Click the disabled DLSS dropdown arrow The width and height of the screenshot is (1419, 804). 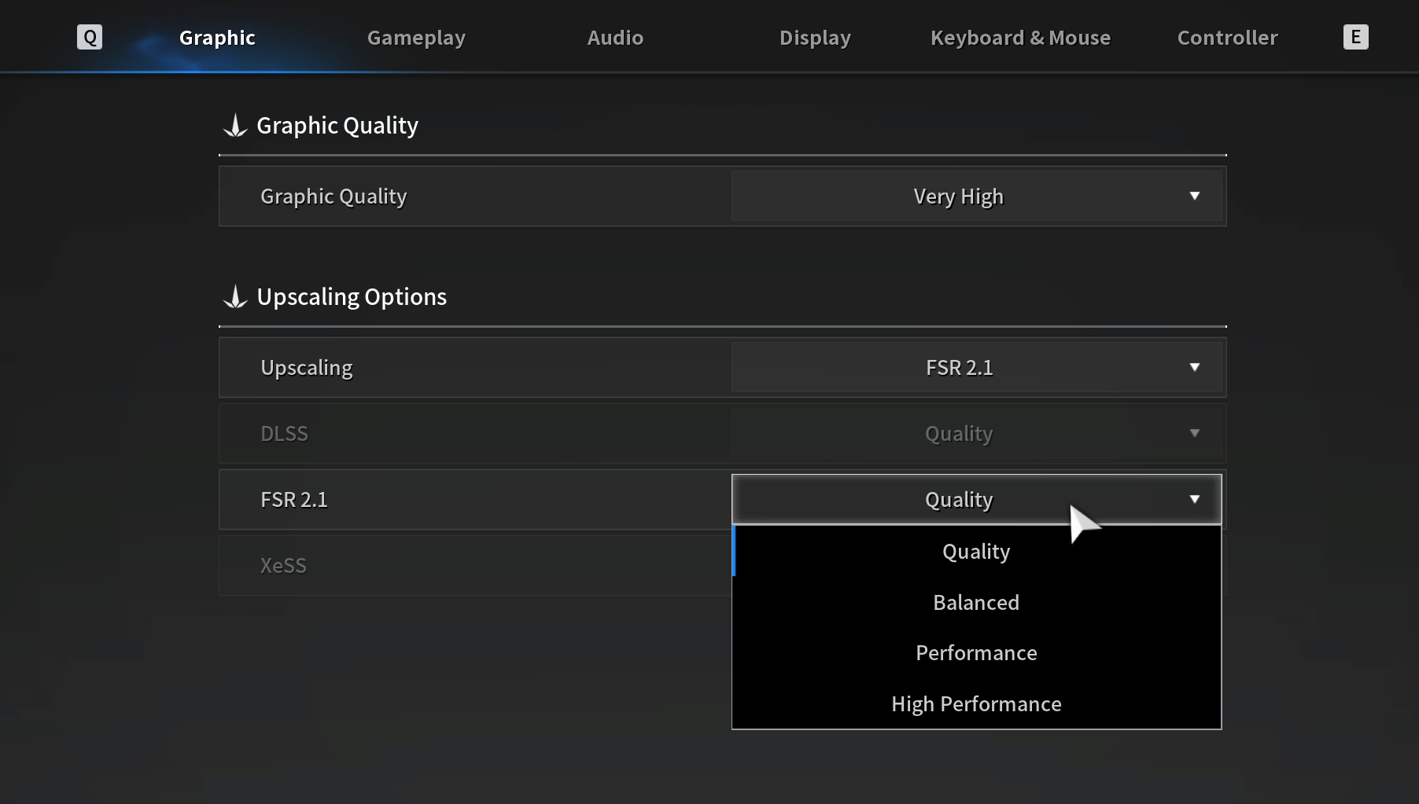click(x=1194, y=433)
